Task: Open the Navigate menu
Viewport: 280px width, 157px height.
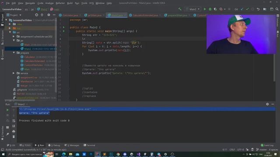Action: 30,3
